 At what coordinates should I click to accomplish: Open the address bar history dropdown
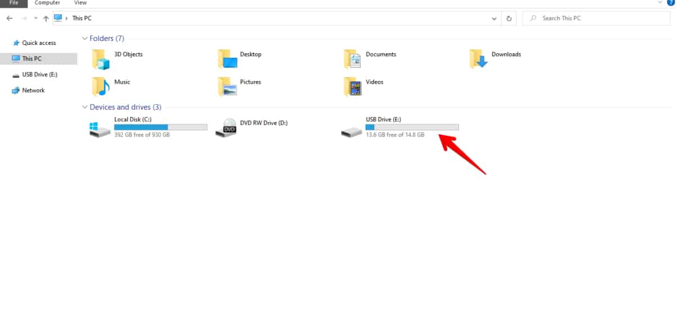pyautogui.click(x=494, y=18)
